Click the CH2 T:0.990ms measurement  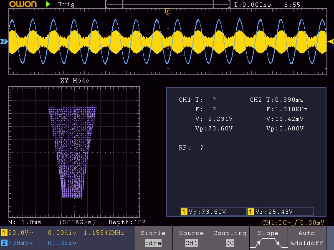[285, 100]
